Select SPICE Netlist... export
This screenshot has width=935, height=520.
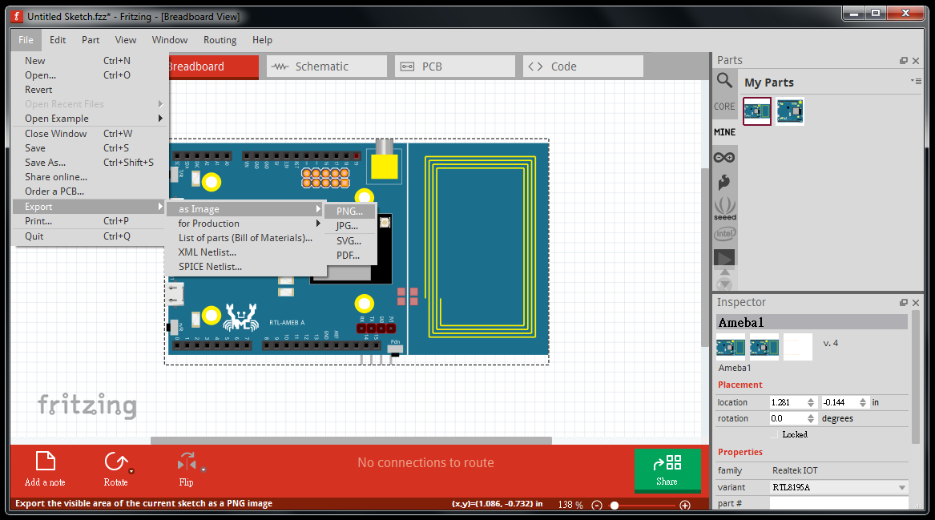(245, 267)
